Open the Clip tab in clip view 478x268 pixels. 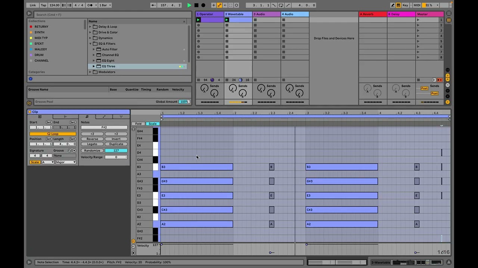pyautogui.click(x=40, y=117)
